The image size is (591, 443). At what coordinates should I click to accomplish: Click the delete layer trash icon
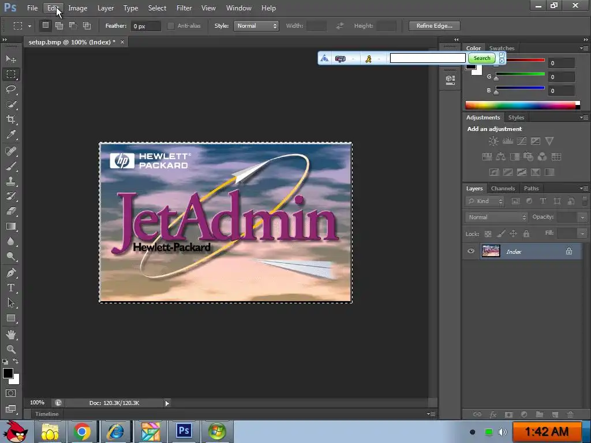570,414
